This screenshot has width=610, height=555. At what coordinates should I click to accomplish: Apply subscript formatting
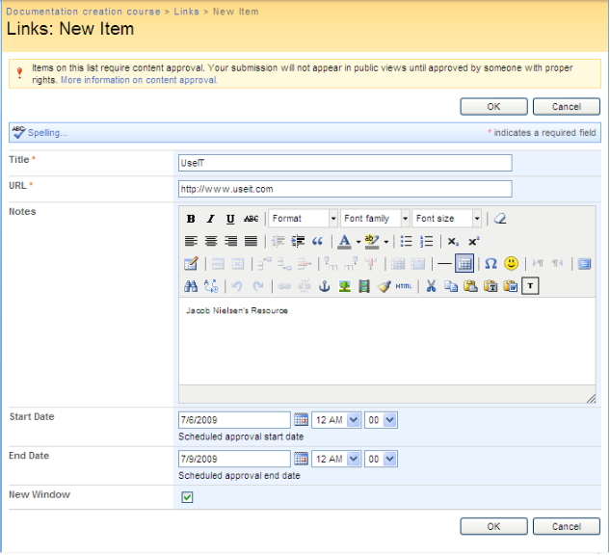point(453,242)
